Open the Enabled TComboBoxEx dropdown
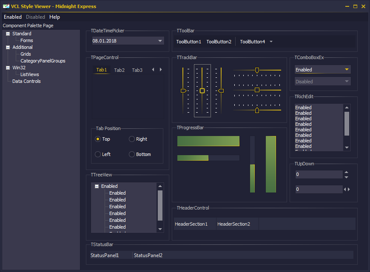 347,70
